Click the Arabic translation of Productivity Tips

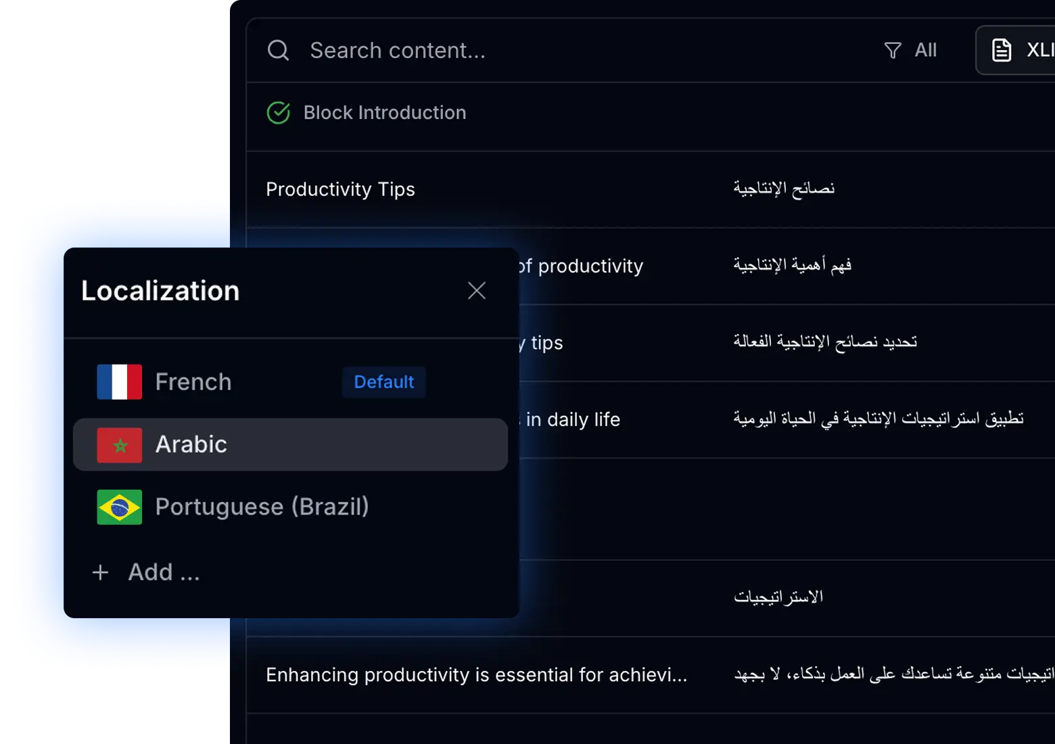click(783, 188)
